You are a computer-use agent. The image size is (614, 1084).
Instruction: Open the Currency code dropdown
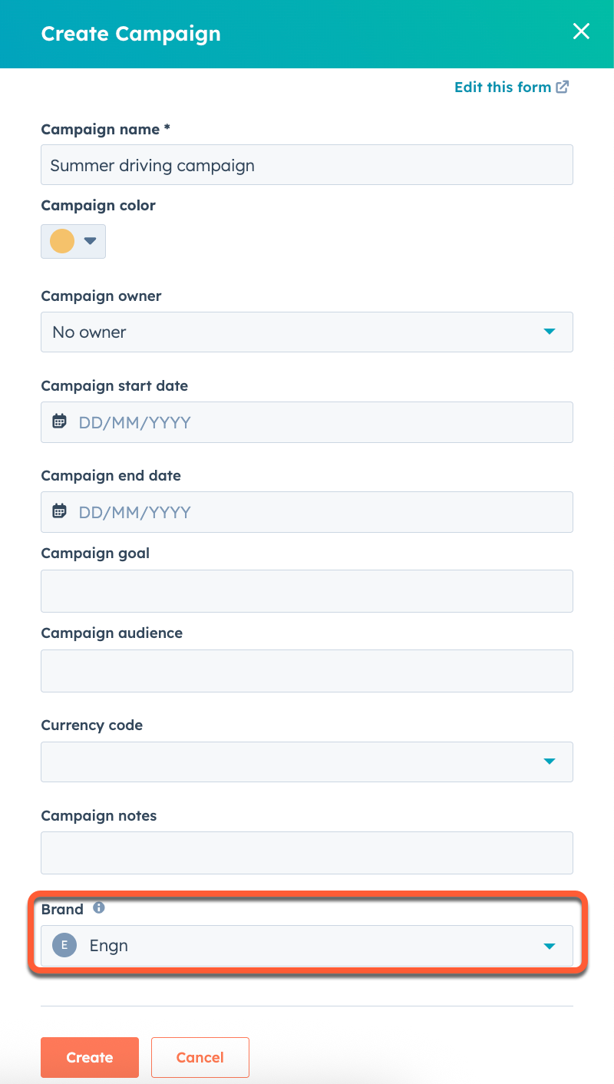coord(550,762)
